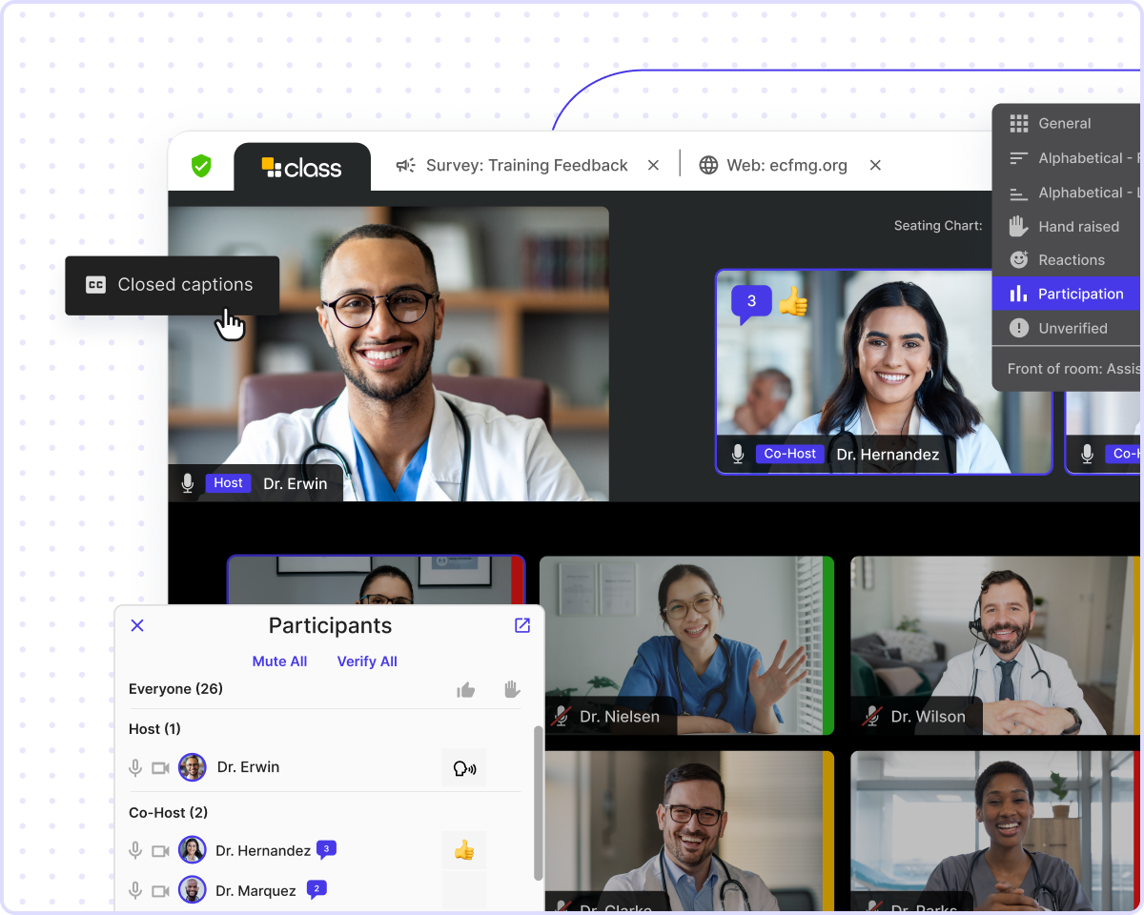This screenshot has width=1144, height=915.
Task: Choose Hand raised seating chart option
Action: 1078,227
